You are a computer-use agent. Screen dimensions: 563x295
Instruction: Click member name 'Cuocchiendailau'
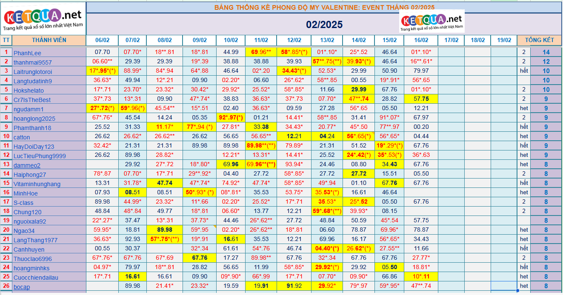(x=36, y=278)
